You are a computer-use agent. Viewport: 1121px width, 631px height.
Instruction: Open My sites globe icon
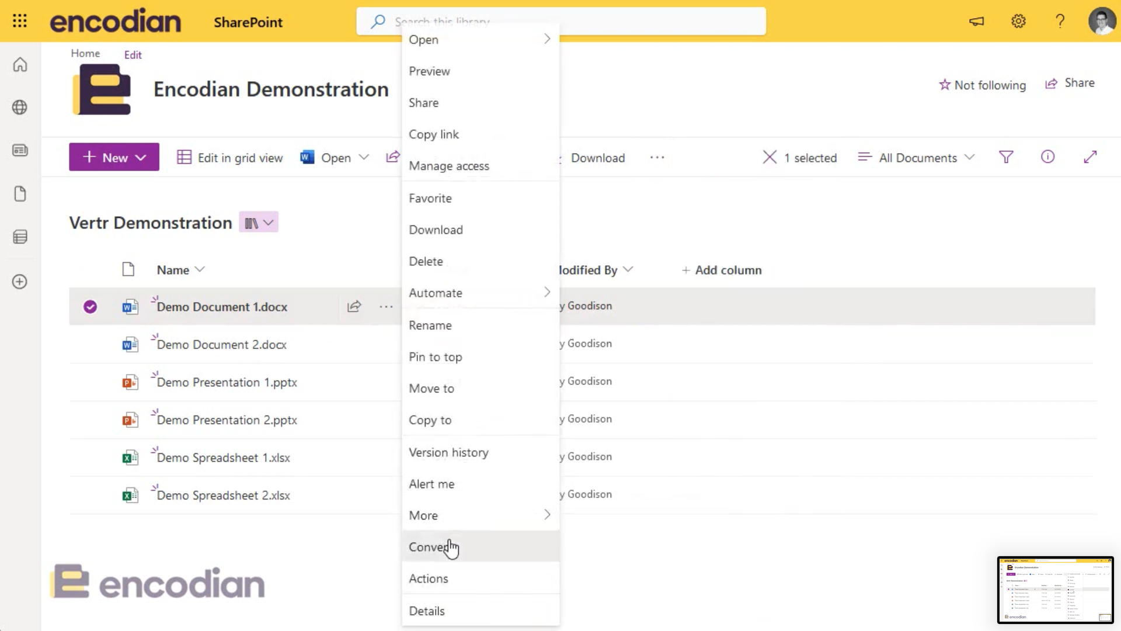[x=20, y=108]
